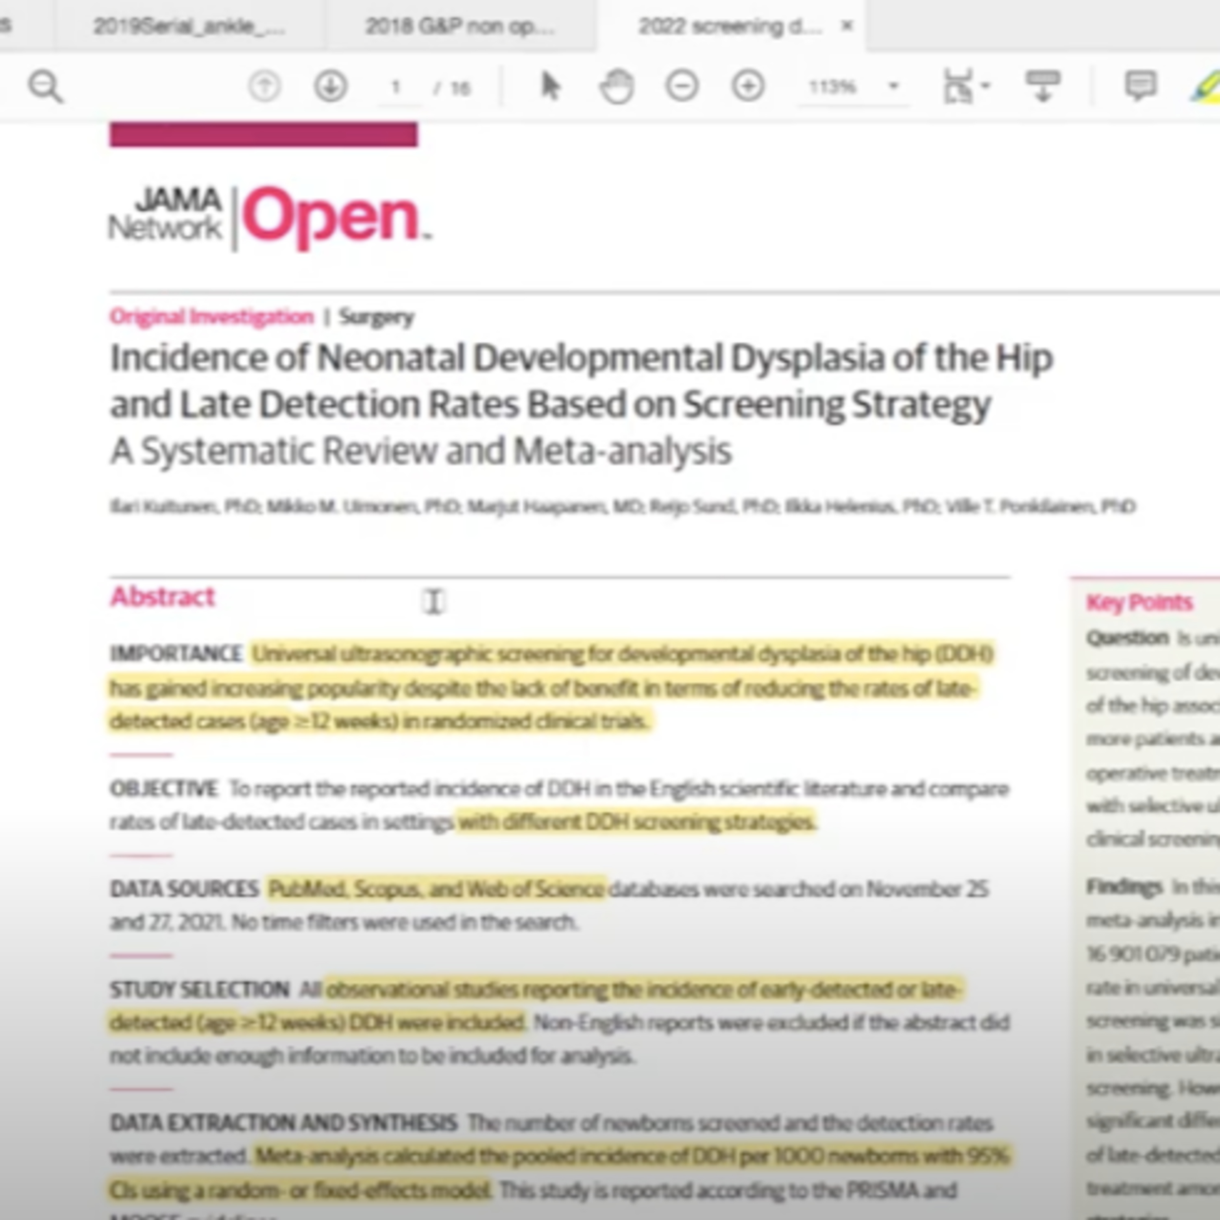Viewport: 1220px width, 1220px height.
Task: Click the Question label in Key Points
Action: pyautogui.click(x=1127, y=638)
